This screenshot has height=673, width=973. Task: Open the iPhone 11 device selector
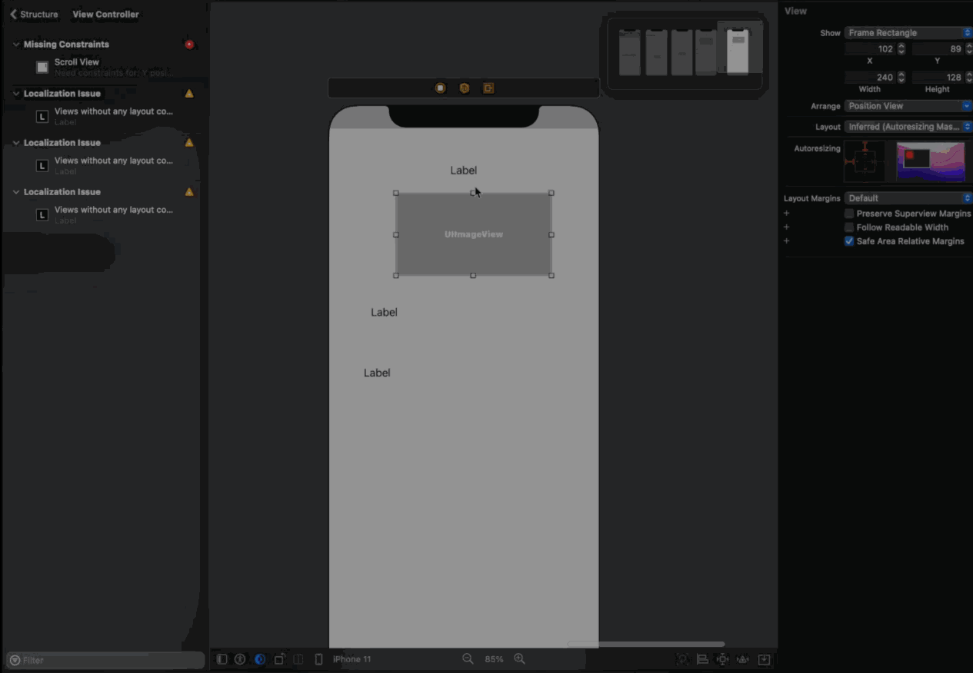point(352,659)
